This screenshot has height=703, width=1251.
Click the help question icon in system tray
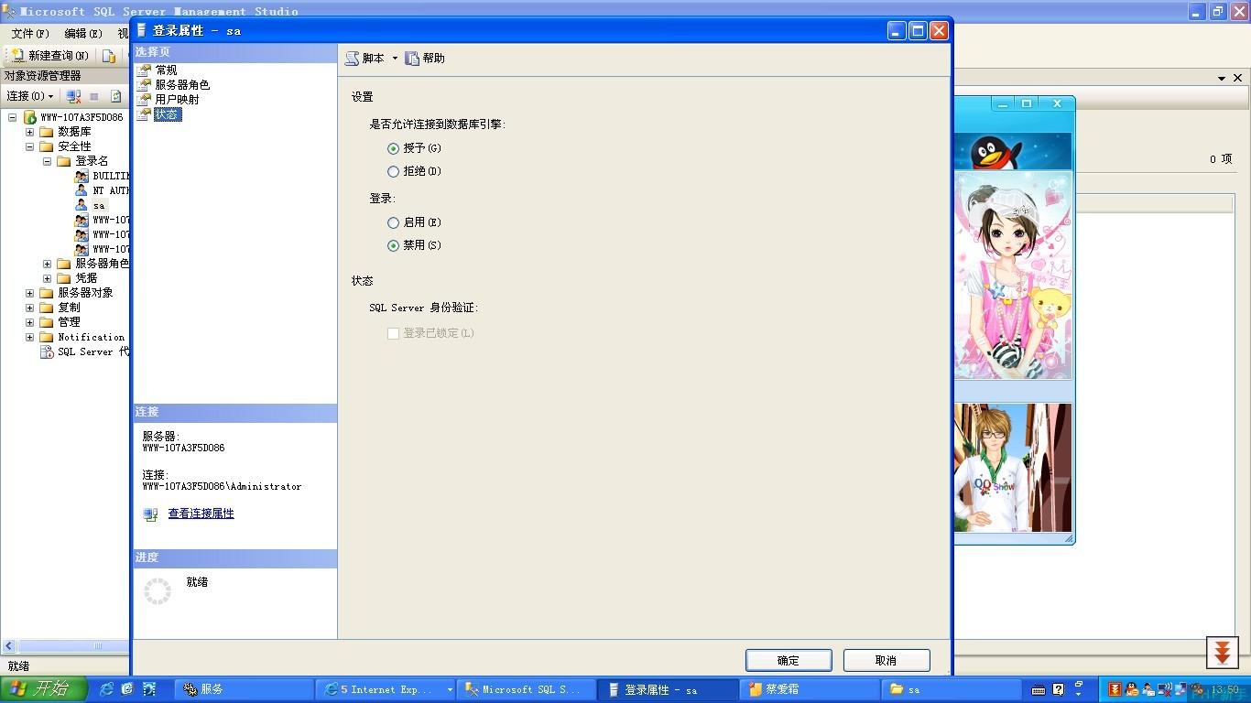(x=1059, y=689)
